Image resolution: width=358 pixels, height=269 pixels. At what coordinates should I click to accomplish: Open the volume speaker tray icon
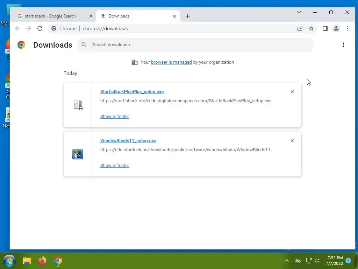click(x=317, y=261)
